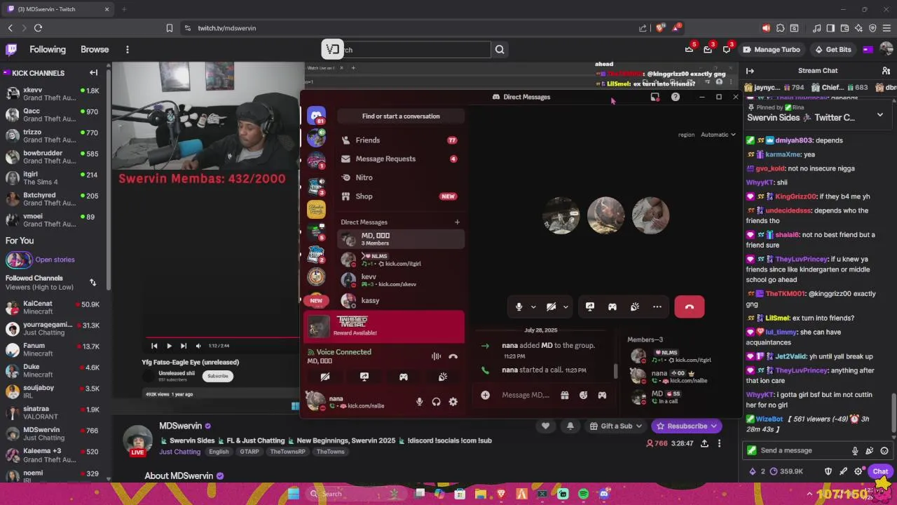Open more call options menu
Viewport: 897px width, 505px height.
(657, 307)
